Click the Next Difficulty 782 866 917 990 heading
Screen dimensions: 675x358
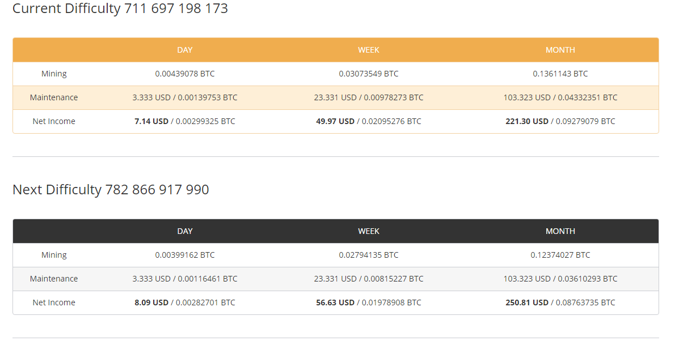111,190
